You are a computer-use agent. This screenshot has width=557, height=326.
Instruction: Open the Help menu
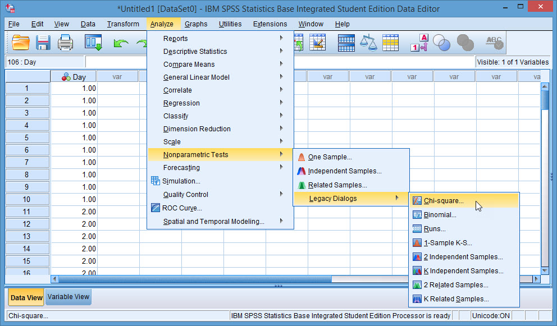click(342, 24)
